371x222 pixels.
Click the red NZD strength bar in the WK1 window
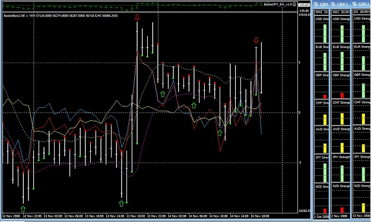342,210
